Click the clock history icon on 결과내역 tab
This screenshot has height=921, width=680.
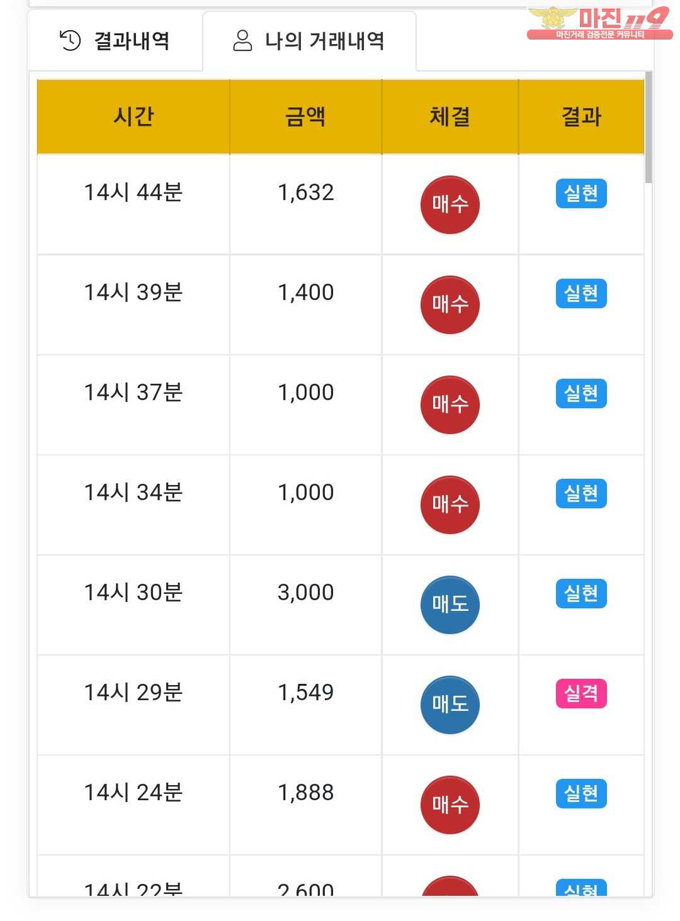[x=70, y=41]
